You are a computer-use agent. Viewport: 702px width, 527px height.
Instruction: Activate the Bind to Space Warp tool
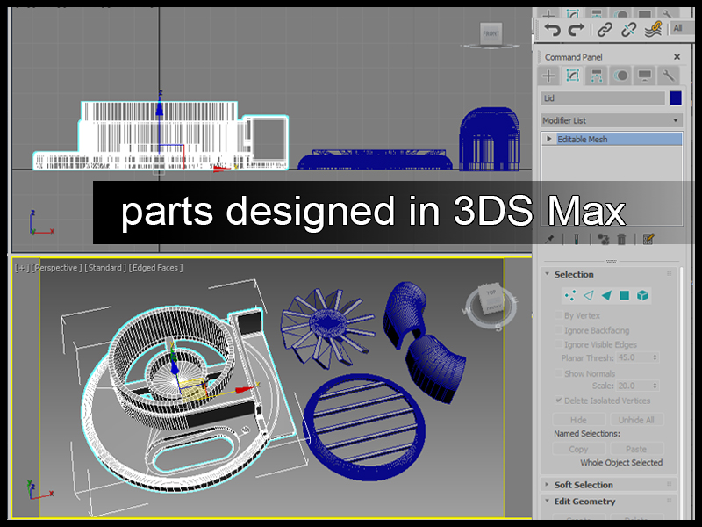click(x=653, y=30)
